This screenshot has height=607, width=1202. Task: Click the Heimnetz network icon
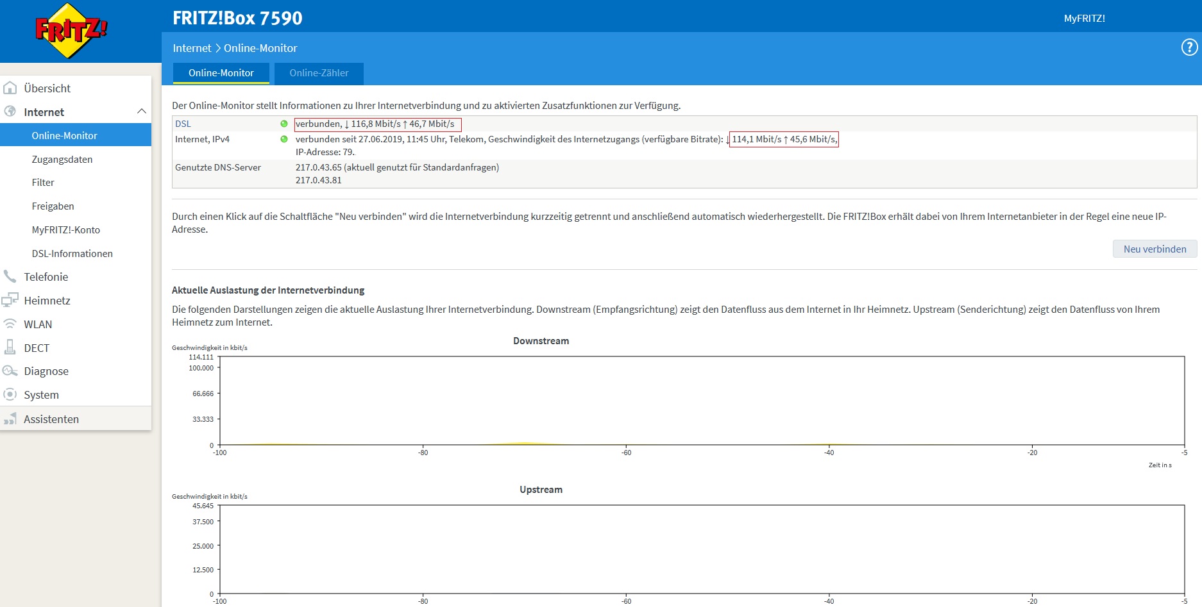pyautogui.click(x=10, y=300)
